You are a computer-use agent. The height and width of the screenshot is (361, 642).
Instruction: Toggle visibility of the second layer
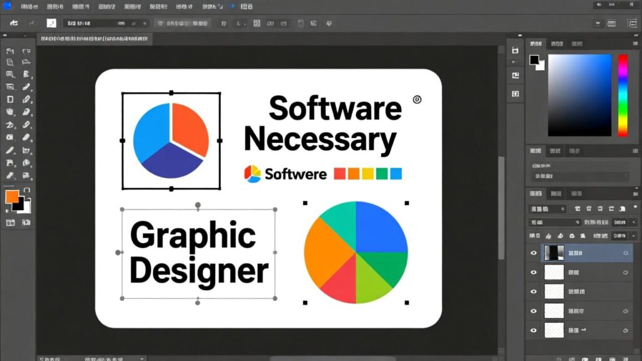pyautogui.click(x=534, y=273)
